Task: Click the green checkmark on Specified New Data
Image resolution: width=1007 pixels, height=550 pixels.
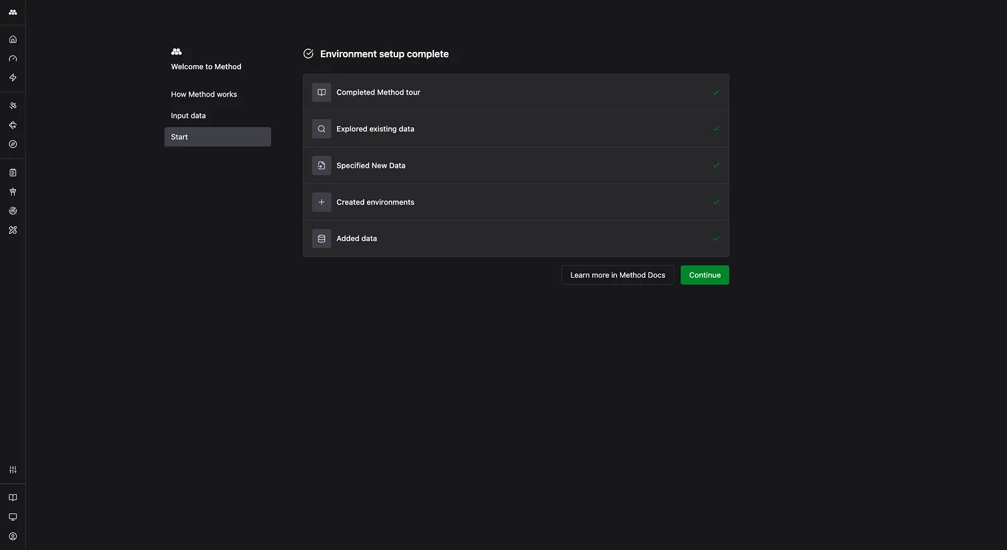Action: pyautogui.click(x=716, y=166)
